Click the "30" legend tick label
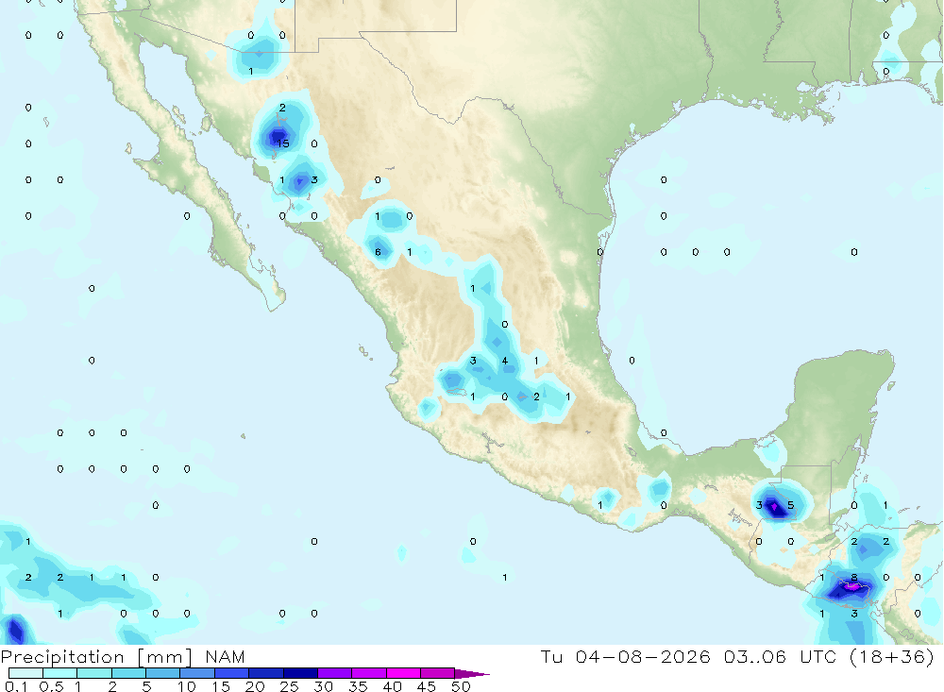This screenshot has width=944, height=692. [324, 686]
